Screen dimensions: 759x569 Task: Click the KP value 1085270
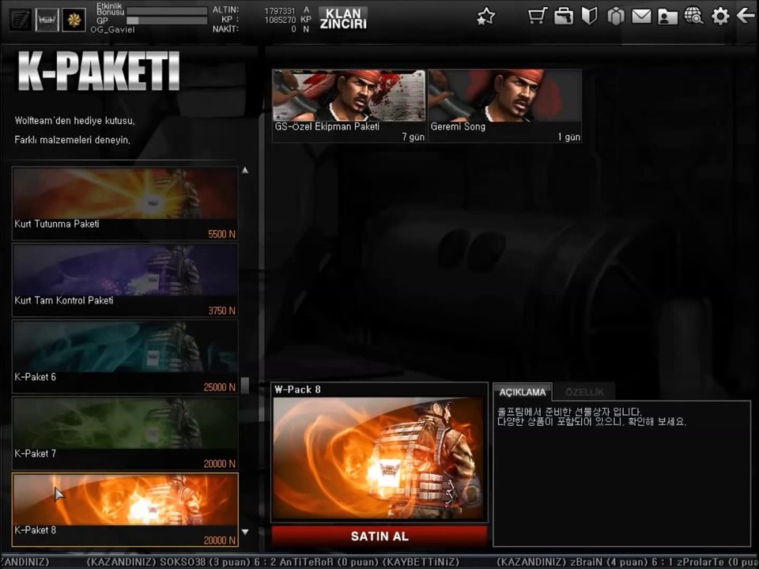tap(279, 20)
